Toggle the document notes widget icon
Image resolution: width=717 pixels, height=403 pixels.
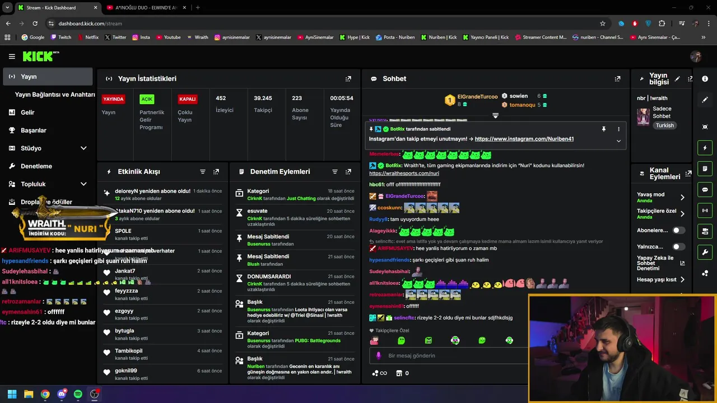coord(705,168)
